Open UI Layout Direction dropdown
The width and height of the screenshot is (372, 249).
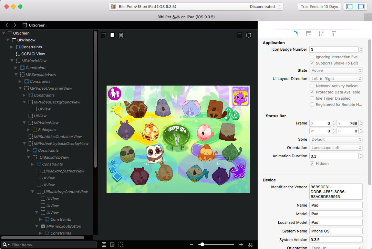336,79
